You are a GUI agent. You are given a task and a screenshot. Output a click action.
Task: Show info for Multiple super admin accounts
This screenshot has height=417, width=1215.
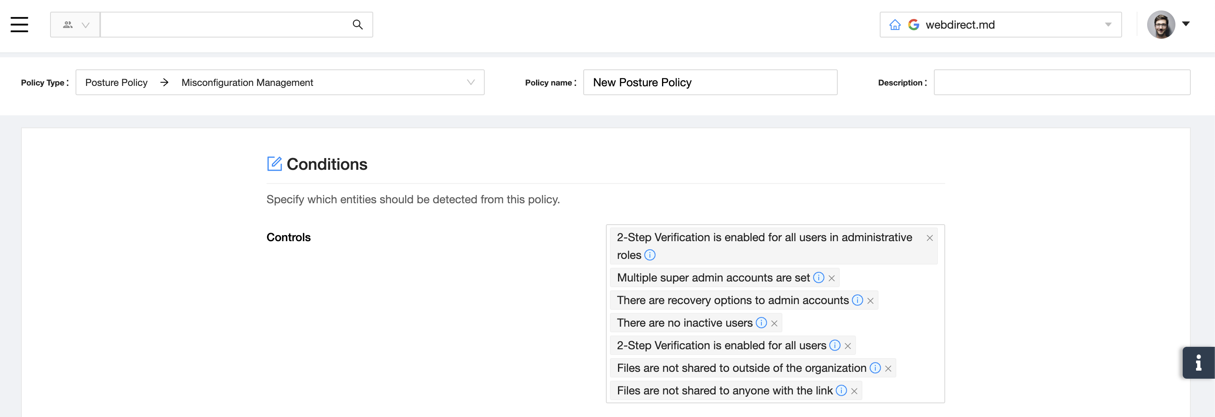pos(818,278)
